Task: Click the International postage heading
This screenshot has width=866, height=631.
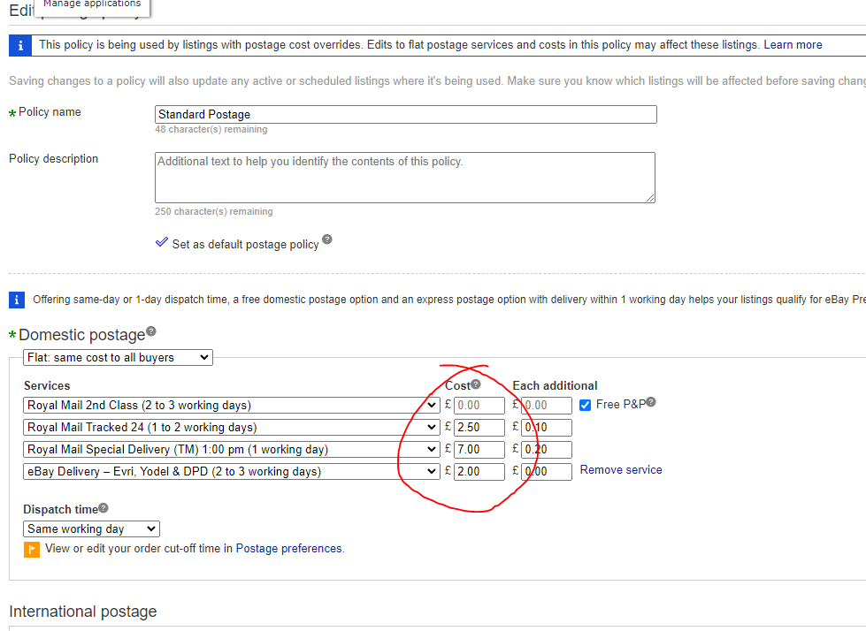Action: 83,612
